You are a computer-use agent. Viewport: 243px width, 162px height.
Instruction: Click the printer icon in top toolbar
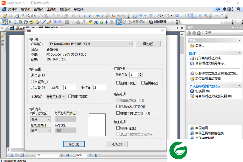click(x=17, y=16)
